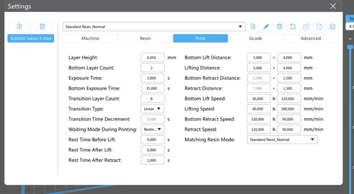Delete the resin profile trash icon
354x194 pixels.
coord(279,26)
